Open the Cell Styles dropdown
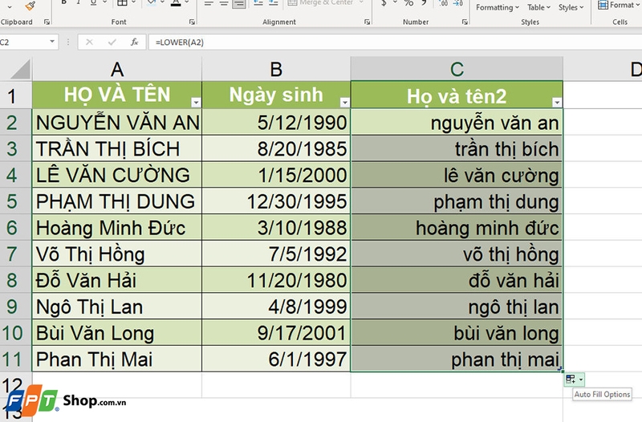This screenshot has width=642, height=422. 571,7
